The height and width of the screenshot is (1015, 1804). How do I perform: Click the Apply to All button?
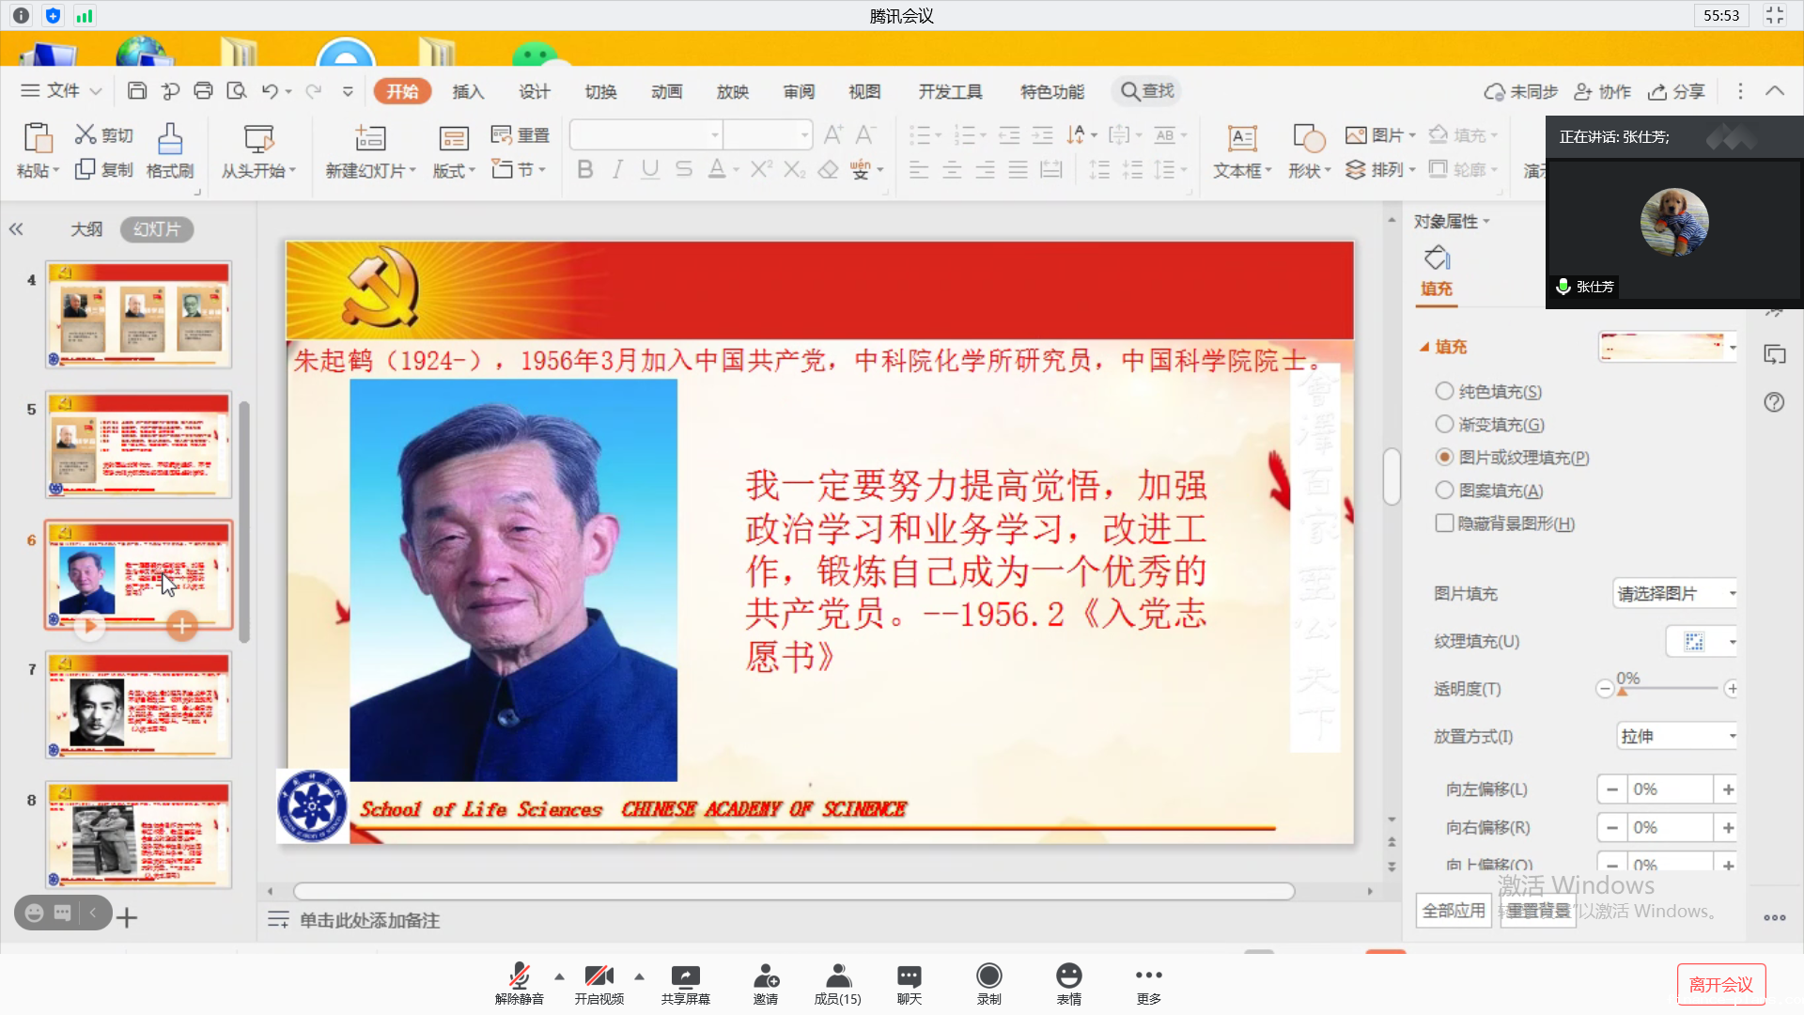tap(1454, 910)
